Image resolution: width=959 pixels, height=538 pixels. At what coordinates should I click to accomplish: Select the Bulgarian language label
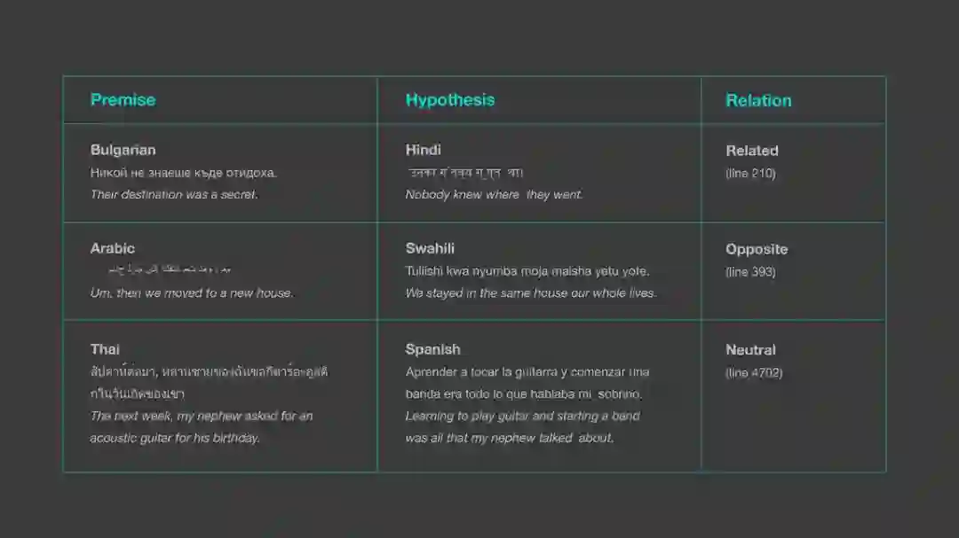pyautogui.click(x=123, y=150)
